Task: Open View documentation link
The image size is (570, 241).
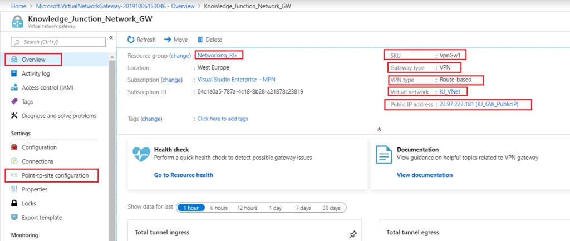Action: tap(425, 175)
